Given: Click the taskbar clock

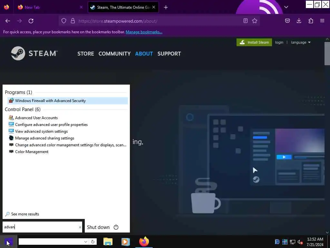Looking at the screenshot, I should coord(315,242).
